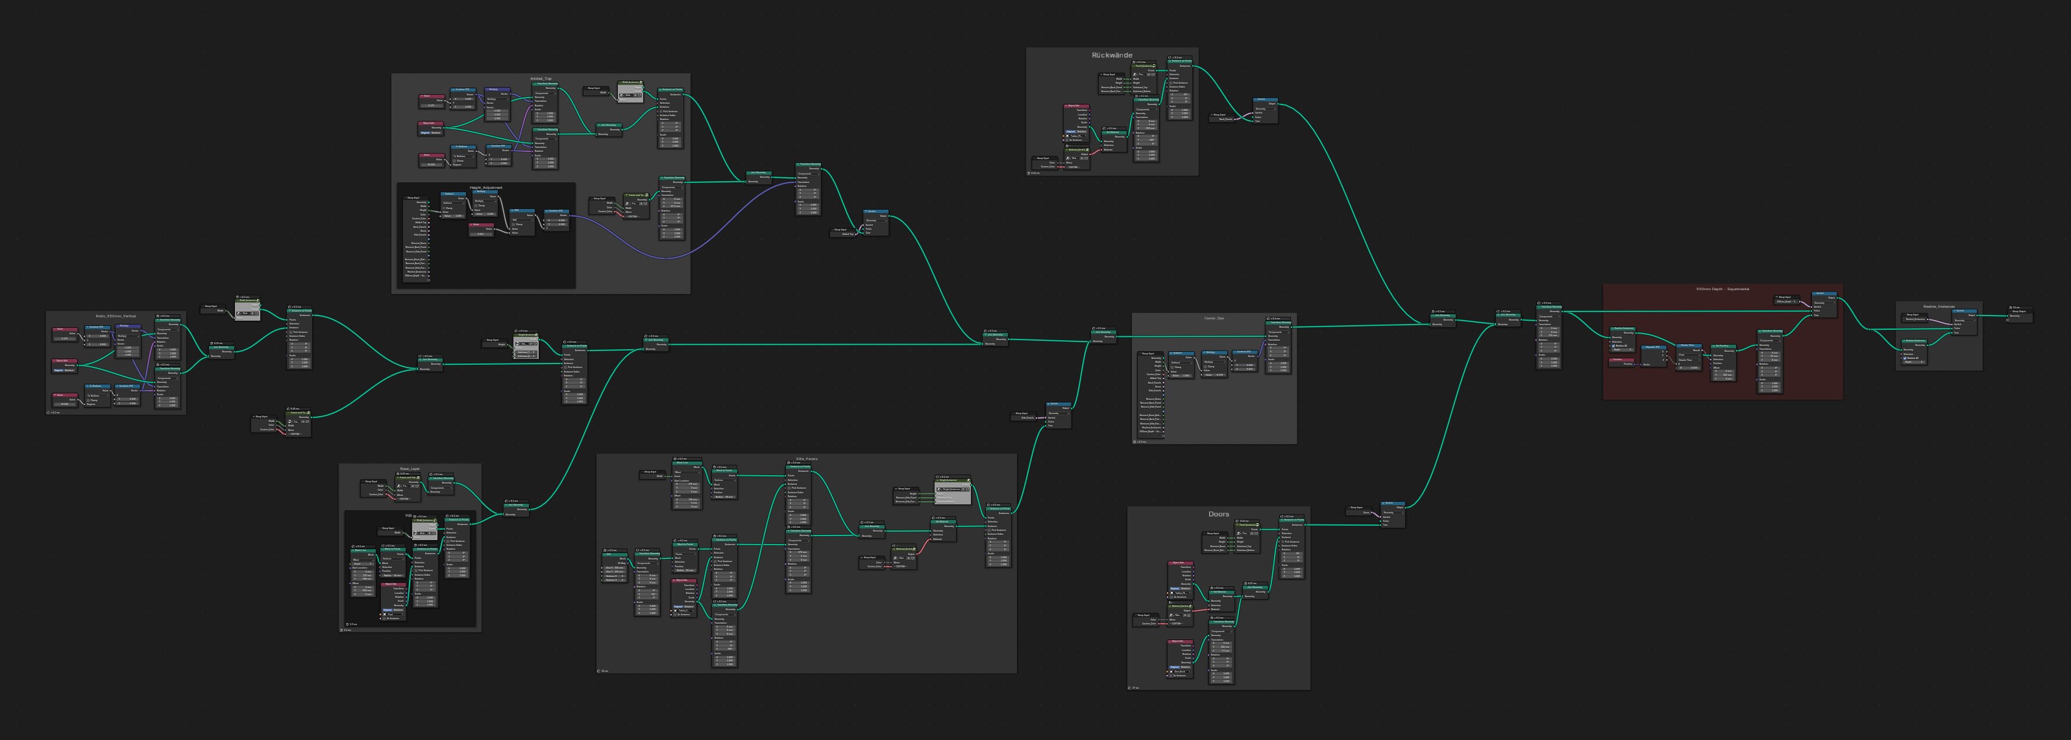Collapse the Subtract node in Height_Adjustment
Viewport: 2071px width, 740px height.
[444, 194]
